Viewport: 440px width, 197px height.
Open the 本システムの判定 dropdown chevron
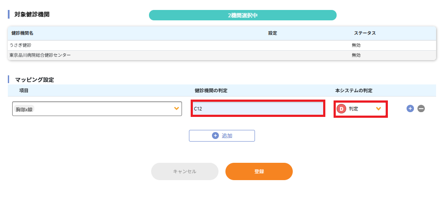click(x=378, y=109)
